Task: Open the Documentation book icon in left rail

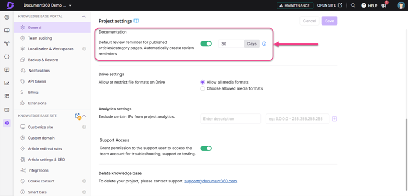Action: pyautogui.click(x=7, y=30)
